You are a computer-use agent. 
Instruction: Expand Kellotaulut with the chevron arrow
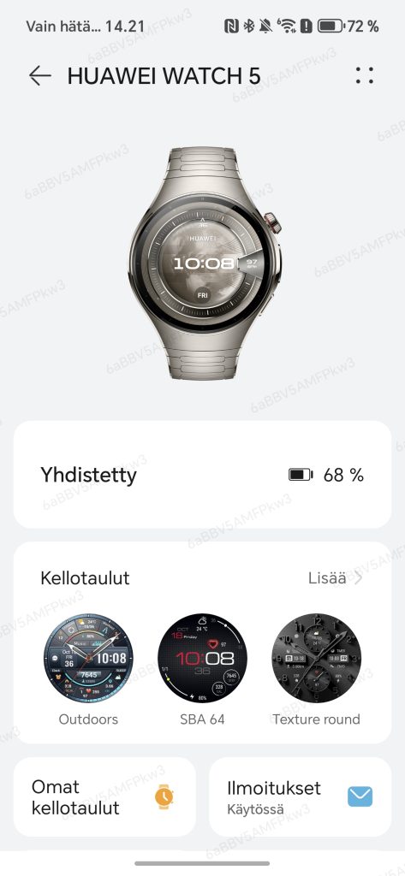(358, 578)
